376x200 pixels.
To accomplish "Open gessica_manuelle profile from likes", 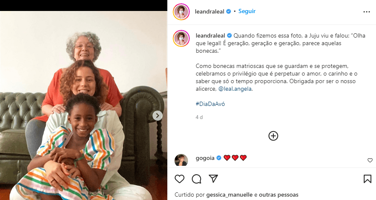I will coord(229,195).
